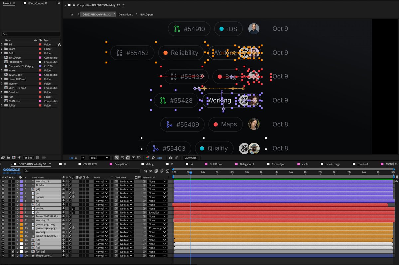Hide the Finished layer

[x=3, y=185]
